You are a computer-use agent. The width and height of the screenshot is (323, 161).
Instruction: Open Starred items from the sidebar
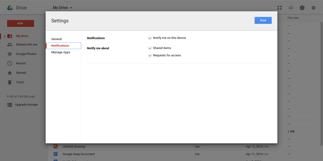point(20,73)
